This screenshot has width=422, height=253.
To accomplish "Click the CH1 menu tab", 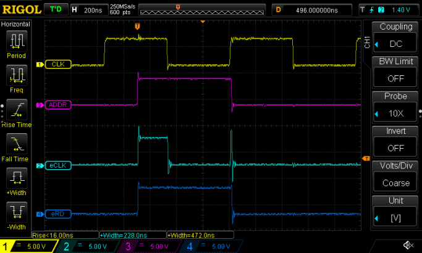I will (x=367, y=42).
